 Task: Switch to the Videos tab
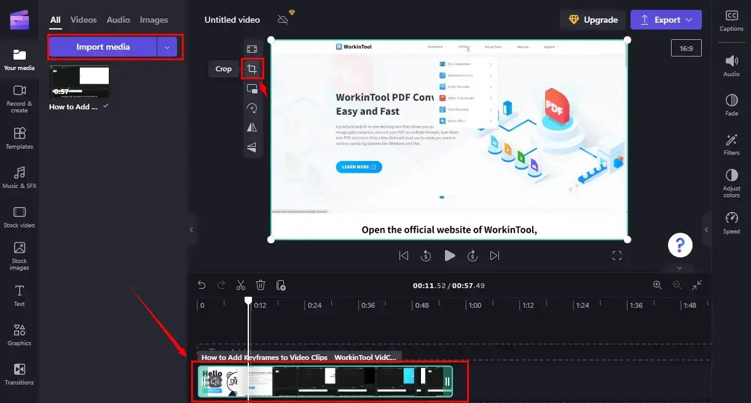[x=83, y=20]
